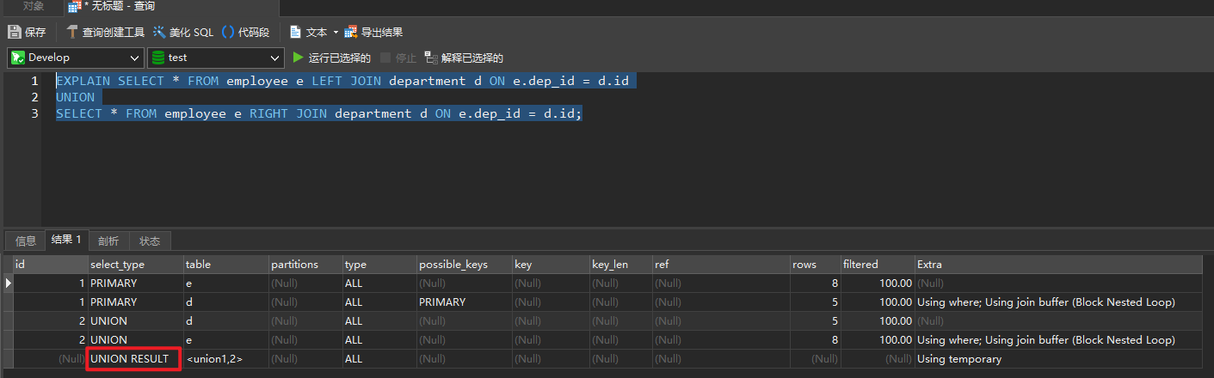
Task: Click the Stop (停止) button
Action: coord(398,58)
